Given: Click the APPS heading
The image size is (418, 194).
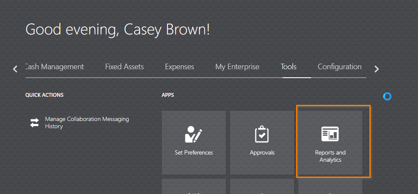Looking at the screenshot, I should pos(168,95).
